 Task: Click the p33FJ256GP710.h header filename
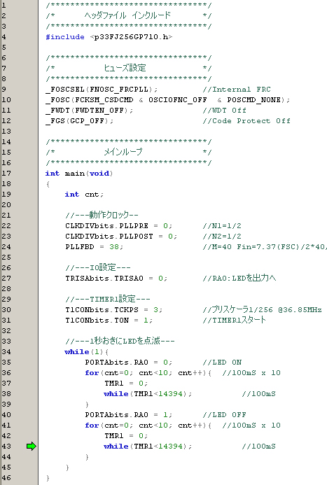pyautogui.click(x=132, y=37)
